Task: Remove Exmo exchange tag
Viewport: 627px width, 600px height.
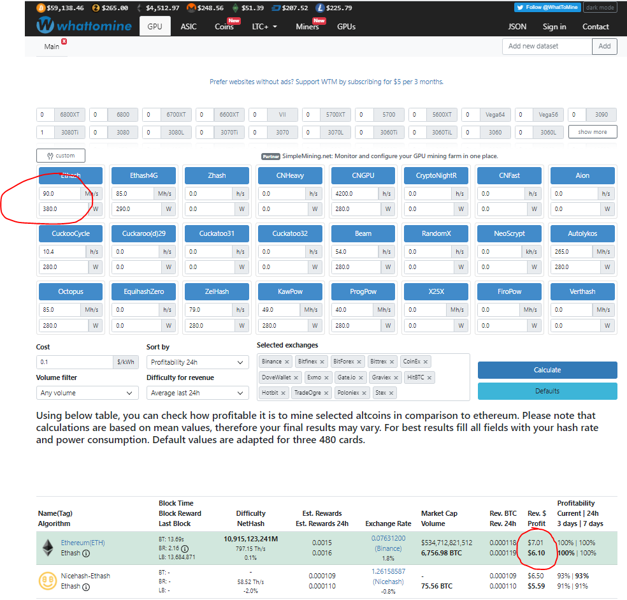Action: tap(326, 377)
